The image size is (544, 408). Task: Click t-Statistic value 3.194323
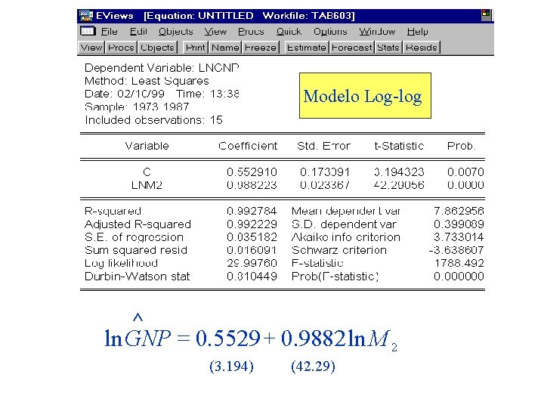(399, 172)
